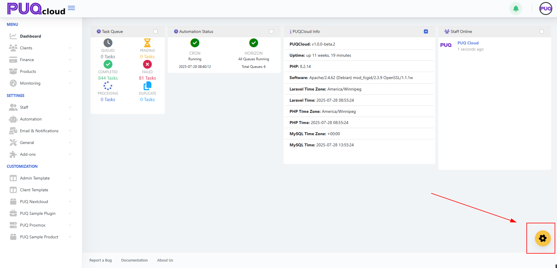Open the About Us footer link

click(x=165, y=260)
